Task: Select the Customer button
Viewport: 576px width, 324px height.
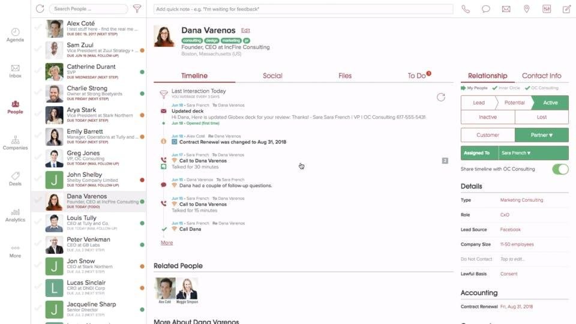Action: tap(488, 135)
